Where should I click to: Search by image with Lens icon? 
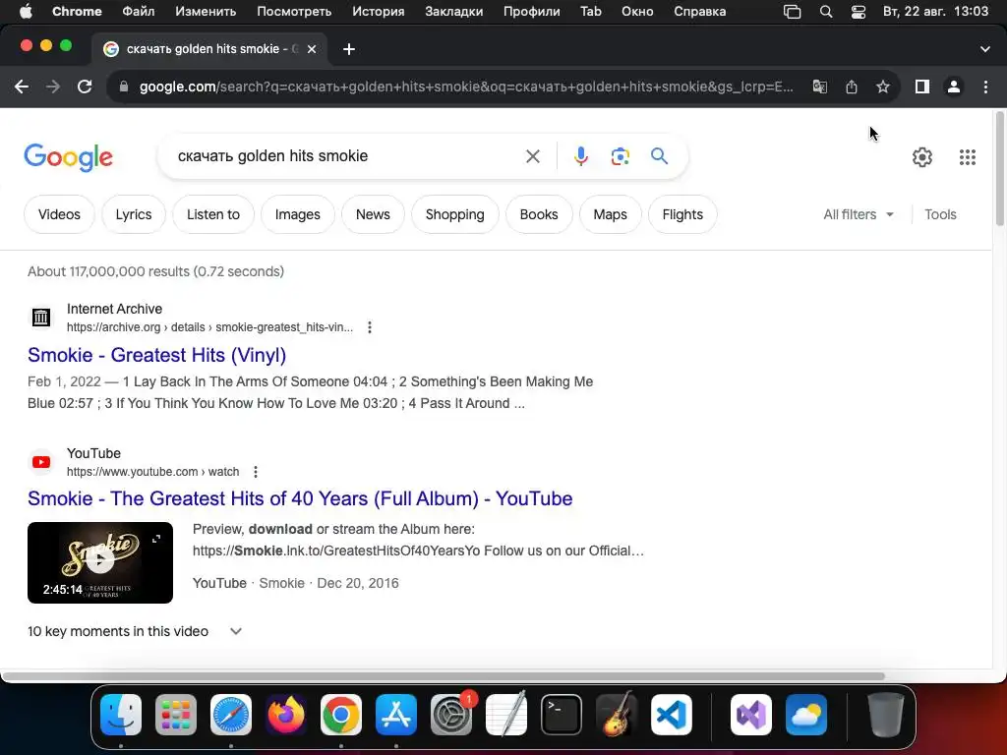pos(620,156)
